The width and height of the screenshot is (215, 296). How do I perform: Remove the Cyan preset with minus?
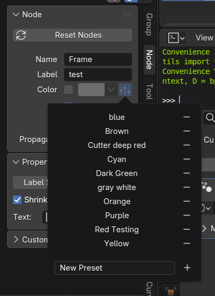(x=186, y=159)
